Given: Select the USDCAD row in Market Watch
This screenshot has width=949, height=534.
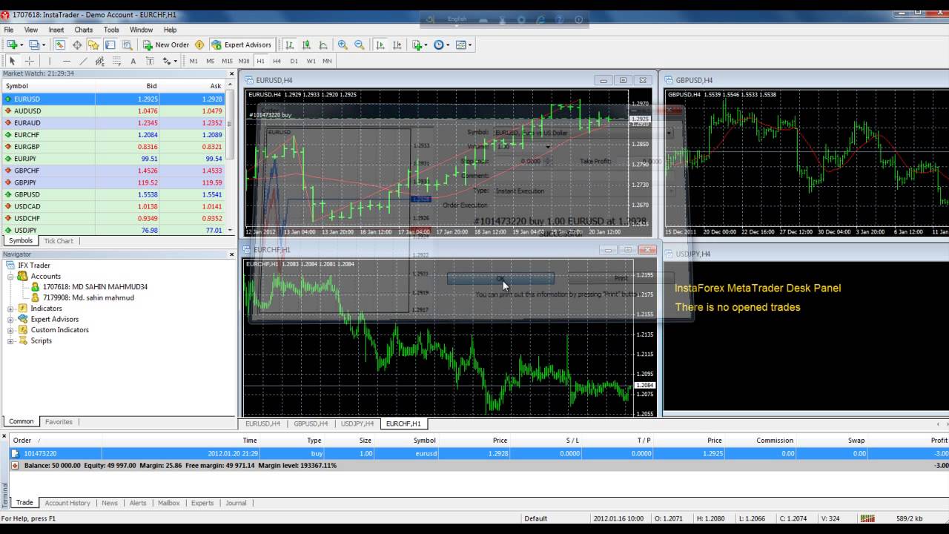Looking at the screenshot, I should [113, 206].
